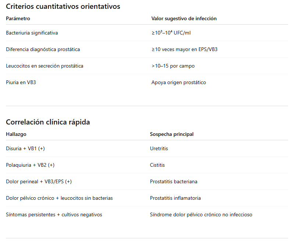Click the 'Criterios cuantitativos orientativos' heading
294x242 pixels.
(x=63, y=6)
